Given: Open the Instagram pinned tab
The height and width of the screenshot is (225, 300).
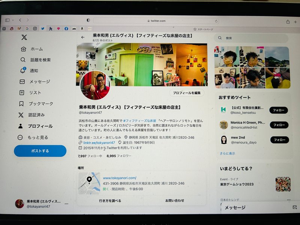Looking at the screenshot, I should pos(35,28).
